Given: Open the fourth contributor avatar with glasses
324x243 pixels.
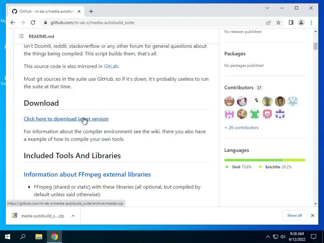Looking at the screenshot, I should click(267, 101).
